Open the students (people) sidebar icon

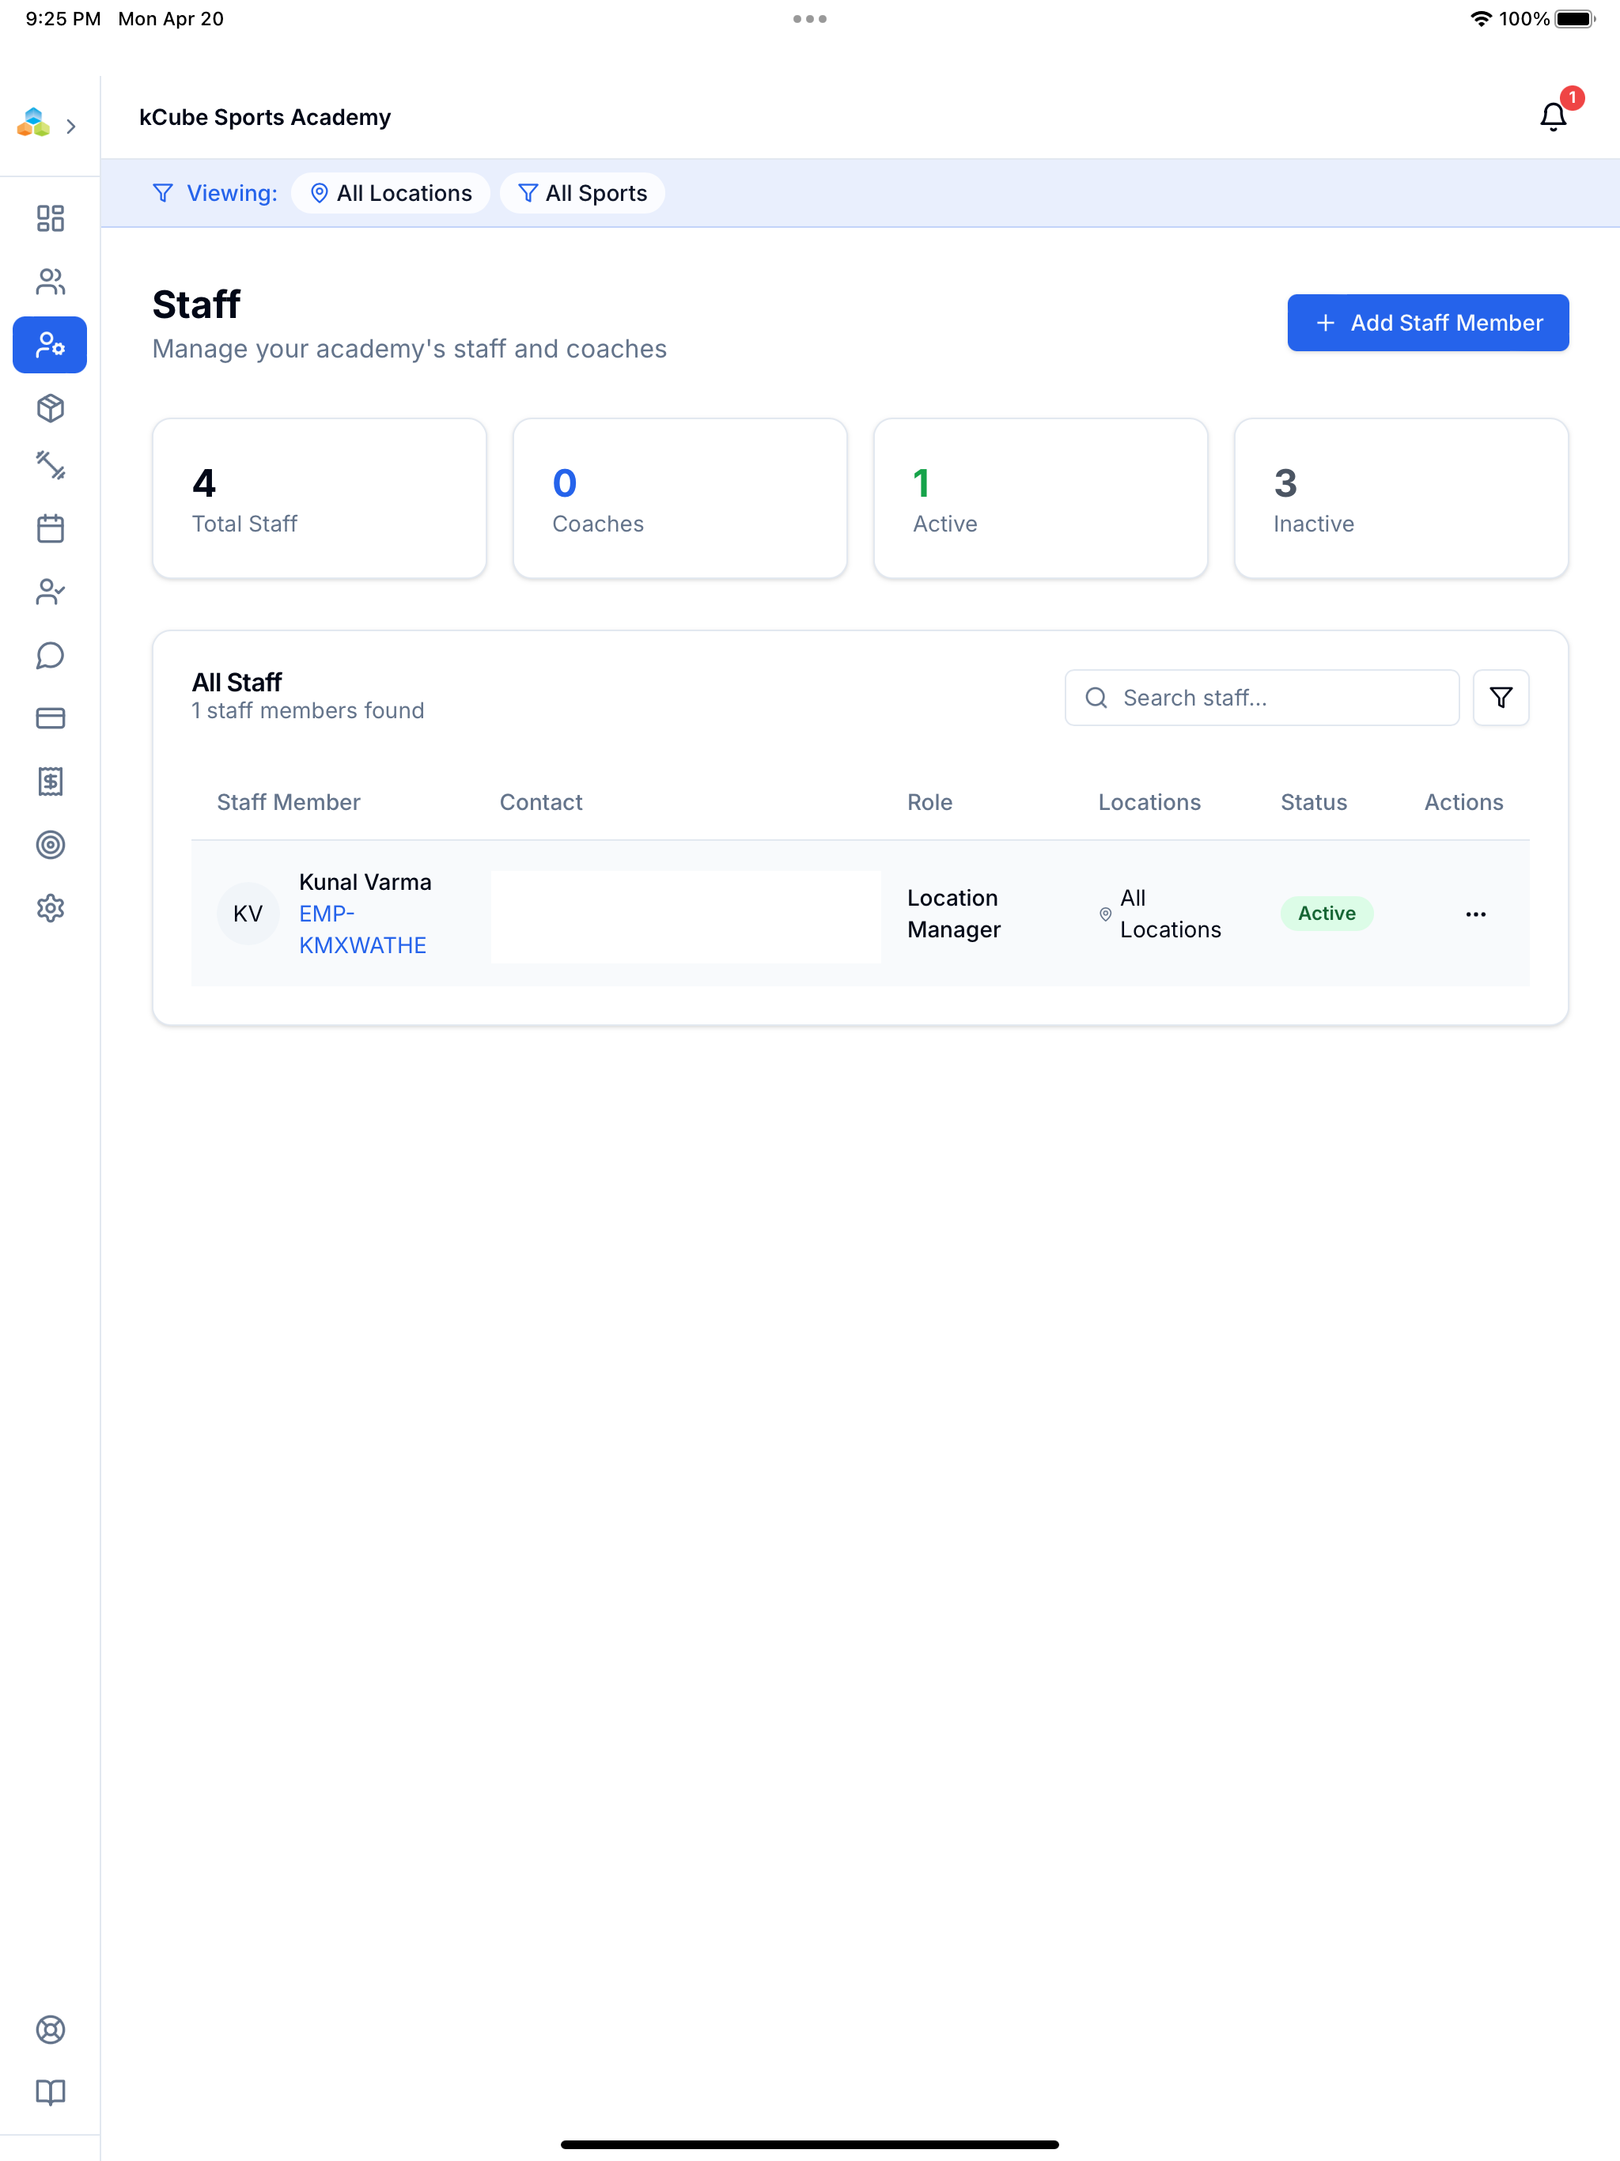50,282
